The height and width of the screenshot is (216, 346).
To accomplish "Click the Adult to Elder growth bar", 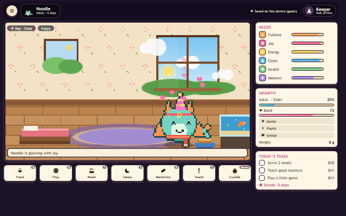I will (296, 105).
